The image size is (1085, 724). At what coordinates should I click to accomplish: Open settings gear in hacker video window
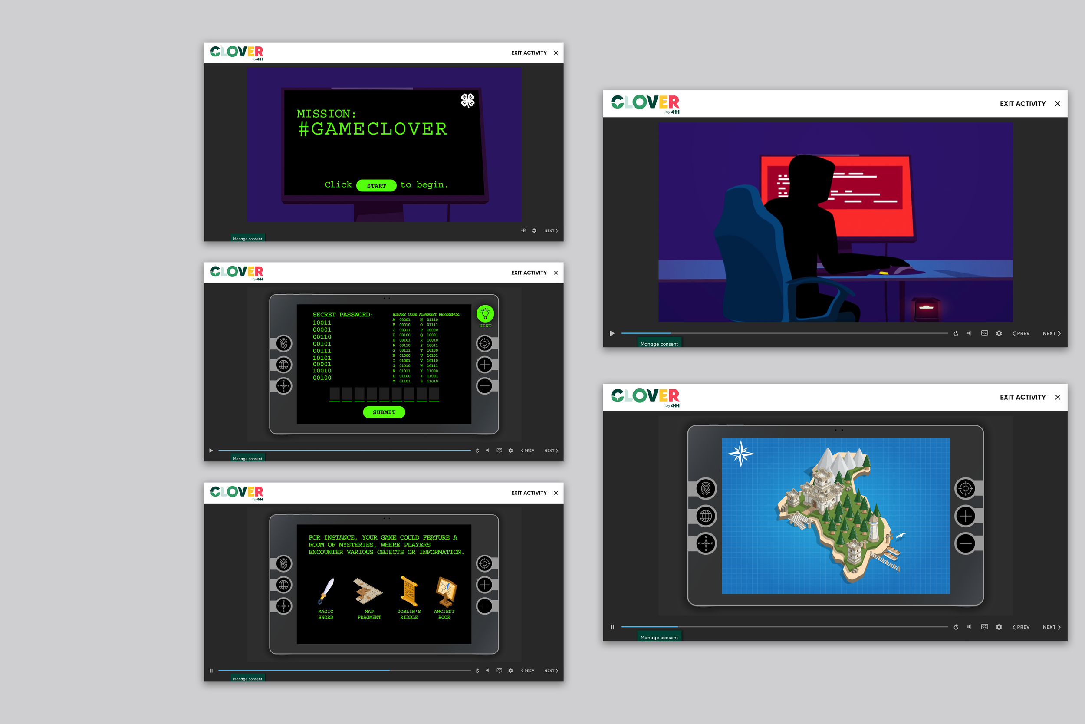(x=999, y=333)
